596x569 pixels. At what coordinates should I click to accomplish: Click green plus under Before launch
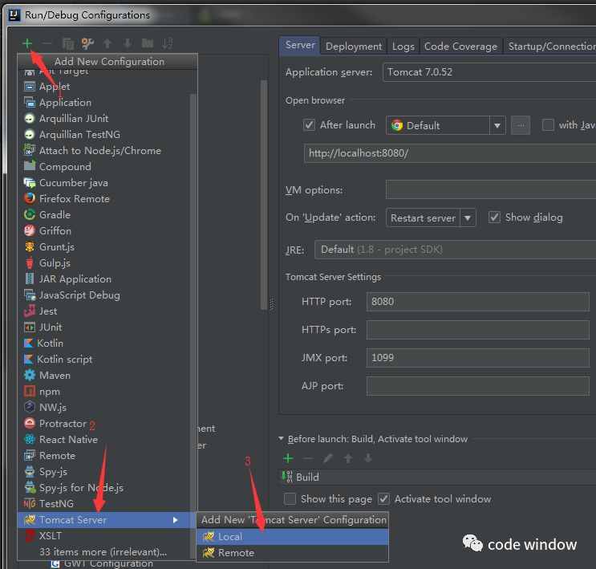[x=288, y=459]
